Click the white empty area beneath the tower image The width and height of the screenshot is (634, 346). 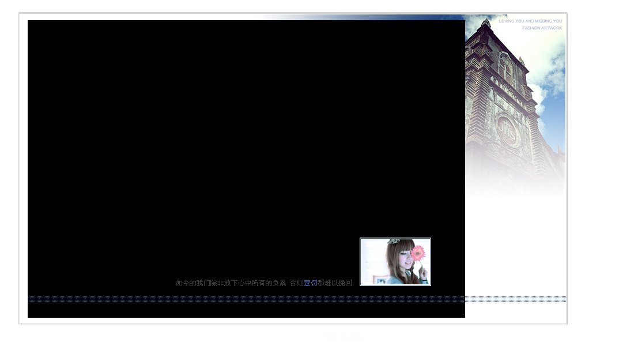(515, 243)
